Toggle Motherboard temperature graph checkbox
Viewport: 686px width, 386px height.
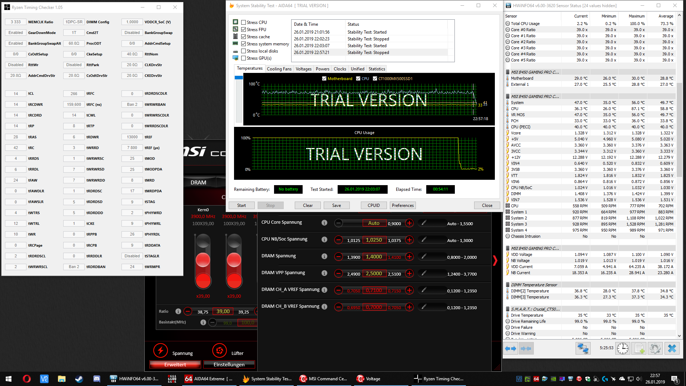(x=324, y=79)
